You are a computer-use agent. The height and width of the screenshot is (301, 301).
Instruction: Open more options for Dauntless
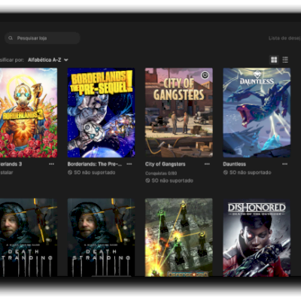point(284,164)
